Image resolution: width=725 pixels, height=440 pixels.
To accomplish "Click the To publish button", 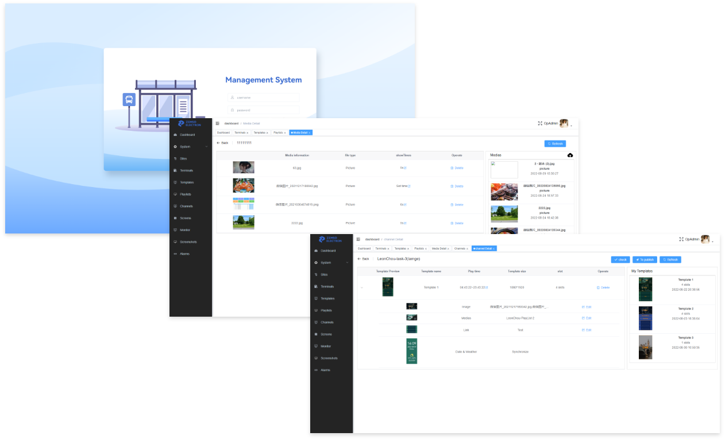I will point(645,259).
